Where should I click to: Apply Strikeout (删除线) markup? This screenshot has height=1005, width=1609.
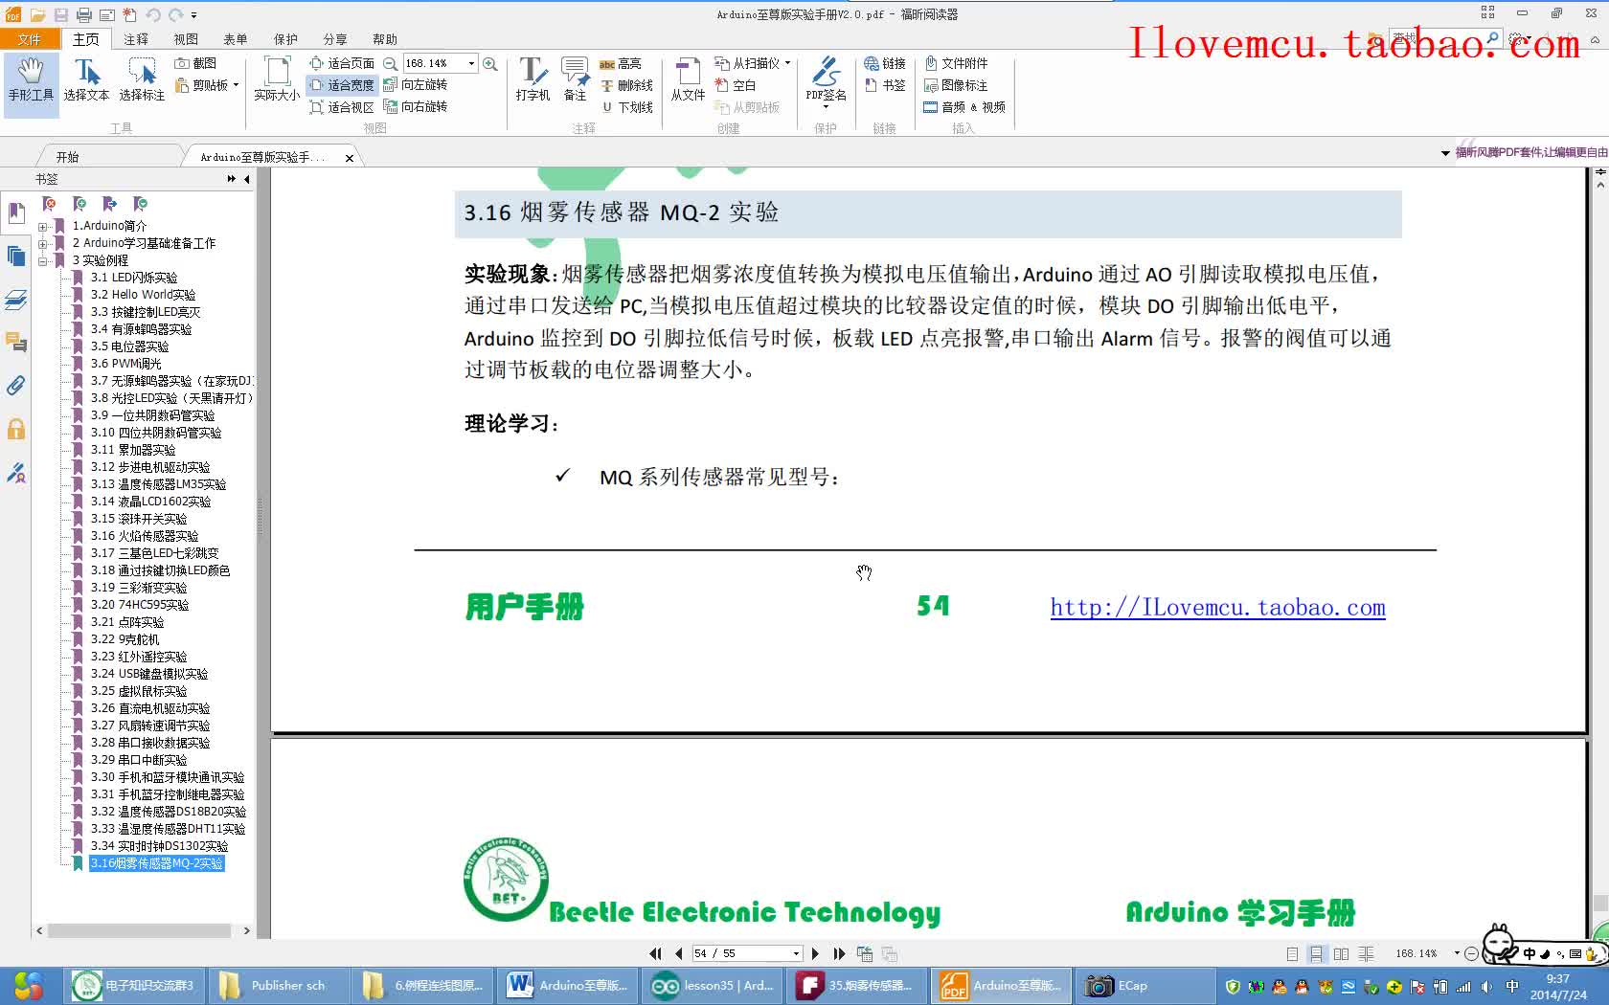pyautogui.click(x=627, y=85)
